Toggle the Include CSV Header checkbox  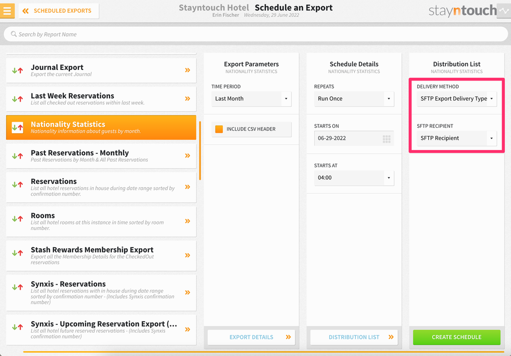coord(219,129)
